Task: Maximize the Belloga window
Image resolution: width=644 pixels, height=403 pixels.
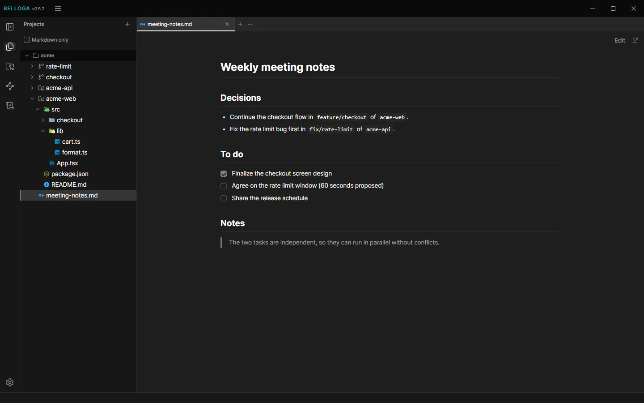Action: click(614, 9)
